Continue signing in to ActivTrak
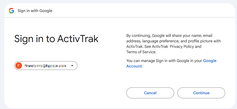Viewport: 237px width, 109px height. click(x=201, y=93)
